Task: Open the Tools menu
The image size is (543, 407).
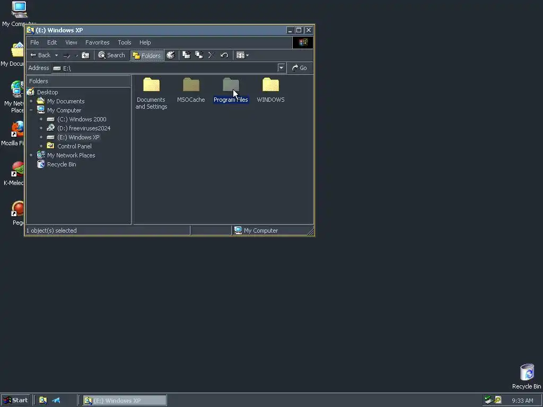Action: pos(124,42)
